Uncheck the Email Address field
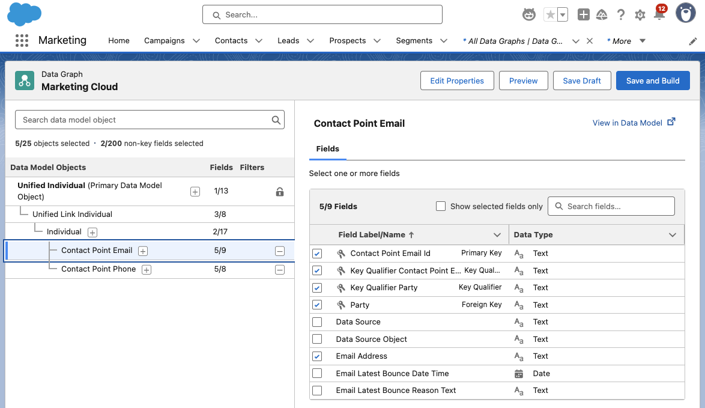This screenshot has width=705, height=408. pos(317,356)
